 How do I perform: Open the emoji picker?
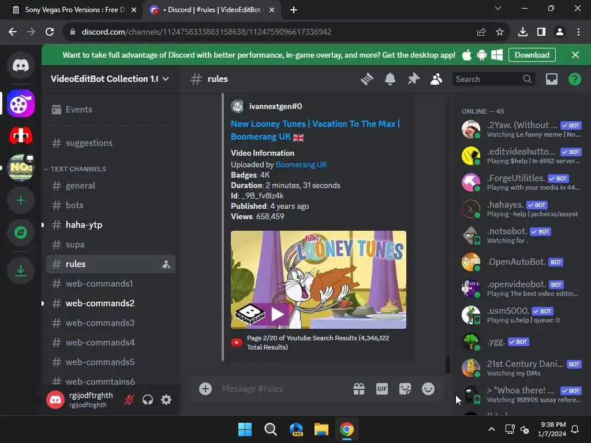428,389
